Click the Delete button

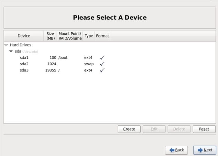[179, 129]
